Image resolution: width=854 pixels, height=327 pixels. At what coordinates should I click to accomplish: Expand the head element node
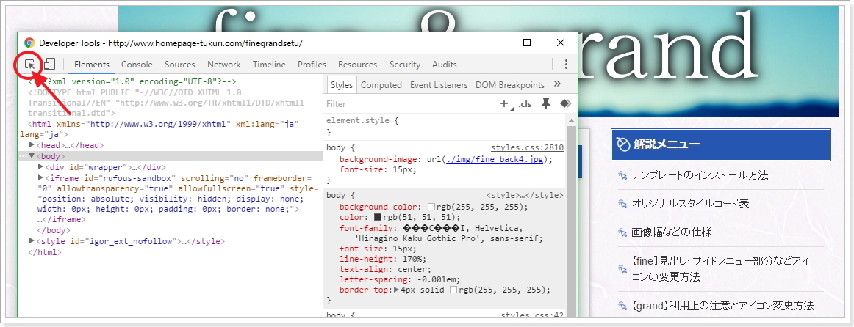point(32,145)
